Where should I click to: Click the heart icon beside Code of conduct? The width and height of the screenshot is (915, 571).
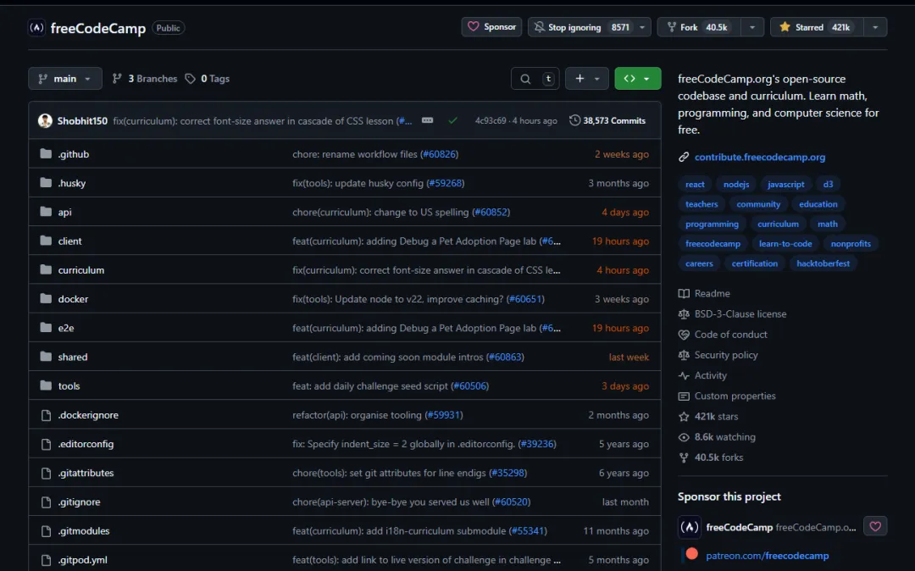(684, 335)
